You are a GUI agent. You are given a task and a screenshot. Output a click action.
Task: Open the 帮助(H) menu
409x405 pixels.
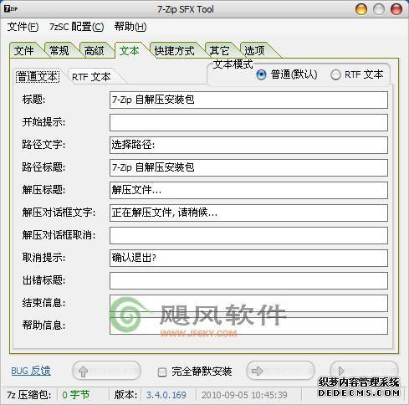tap(130, 27)
